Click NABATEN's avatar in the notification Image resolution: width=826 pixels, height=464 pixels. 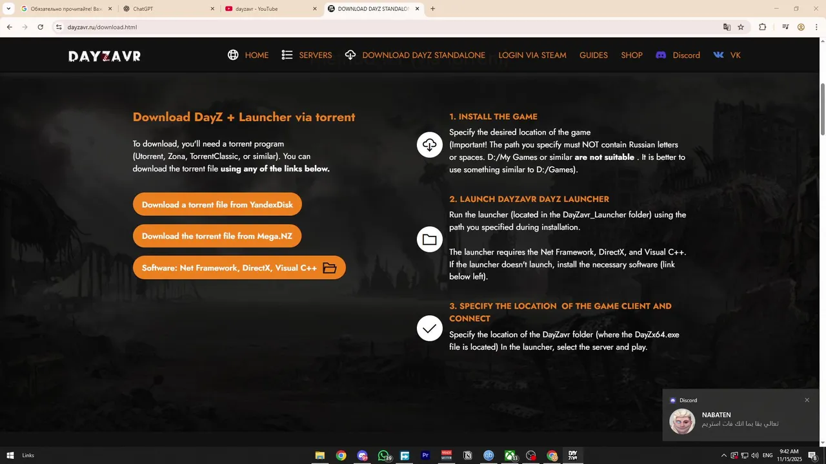click(x=682, y=421)
